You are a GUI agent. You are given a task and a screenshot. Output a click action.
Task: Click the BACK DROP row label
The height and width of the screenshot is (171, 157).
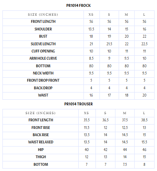(43, 88)
